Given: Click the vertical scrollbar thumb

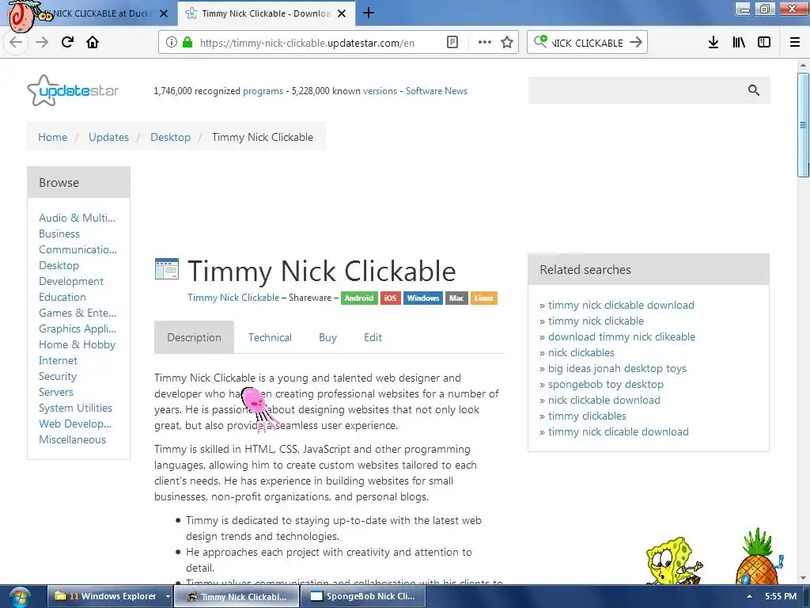Looking at the screenshot, I should pos(803,125).
